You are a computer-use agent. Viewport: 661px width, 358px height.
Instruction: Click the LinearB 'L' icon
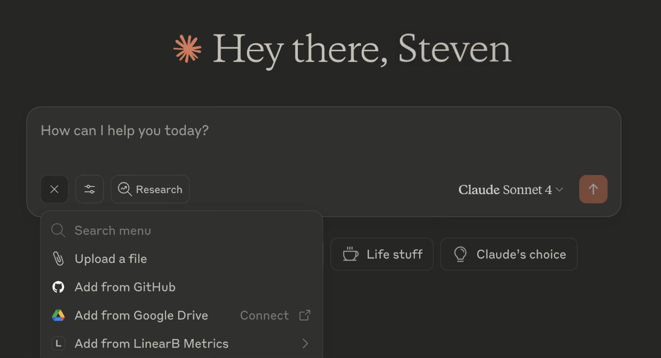pos(58,344)
